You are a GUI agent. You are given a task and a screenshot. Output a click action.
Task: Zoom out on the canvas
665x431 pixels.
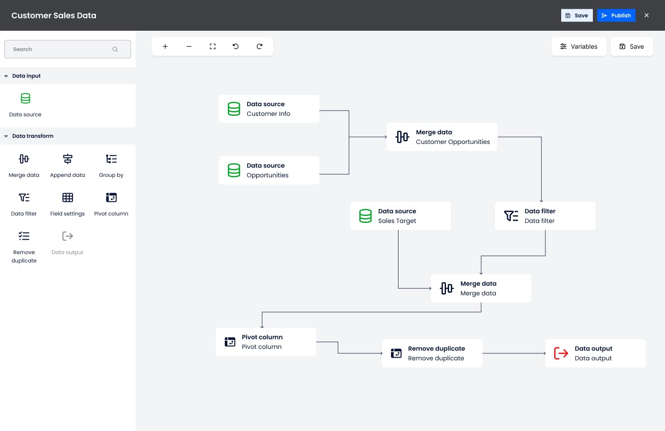coord(189,46)
